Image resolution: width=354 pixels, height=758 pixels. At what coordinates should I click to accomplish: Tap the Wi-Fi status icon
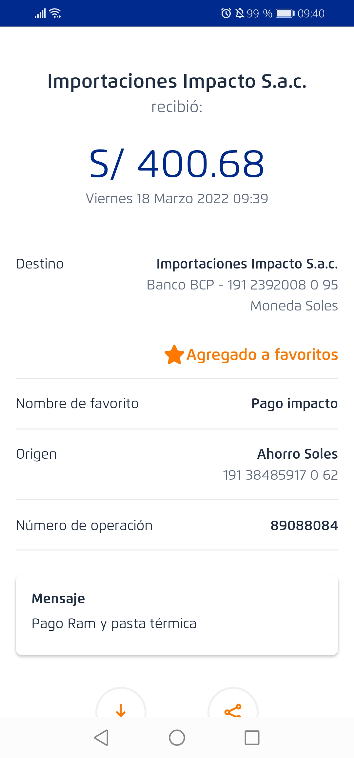tap(55, 13)
